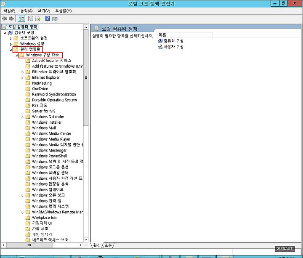Select Windows Media Center folder
The height and width of the screenshot is (258, 303).
coord(52,133)
